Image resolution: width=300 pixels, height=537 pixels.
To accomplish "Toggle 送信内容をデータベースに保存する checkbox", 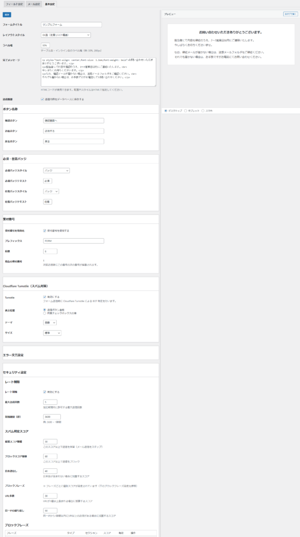I will 42,99.
